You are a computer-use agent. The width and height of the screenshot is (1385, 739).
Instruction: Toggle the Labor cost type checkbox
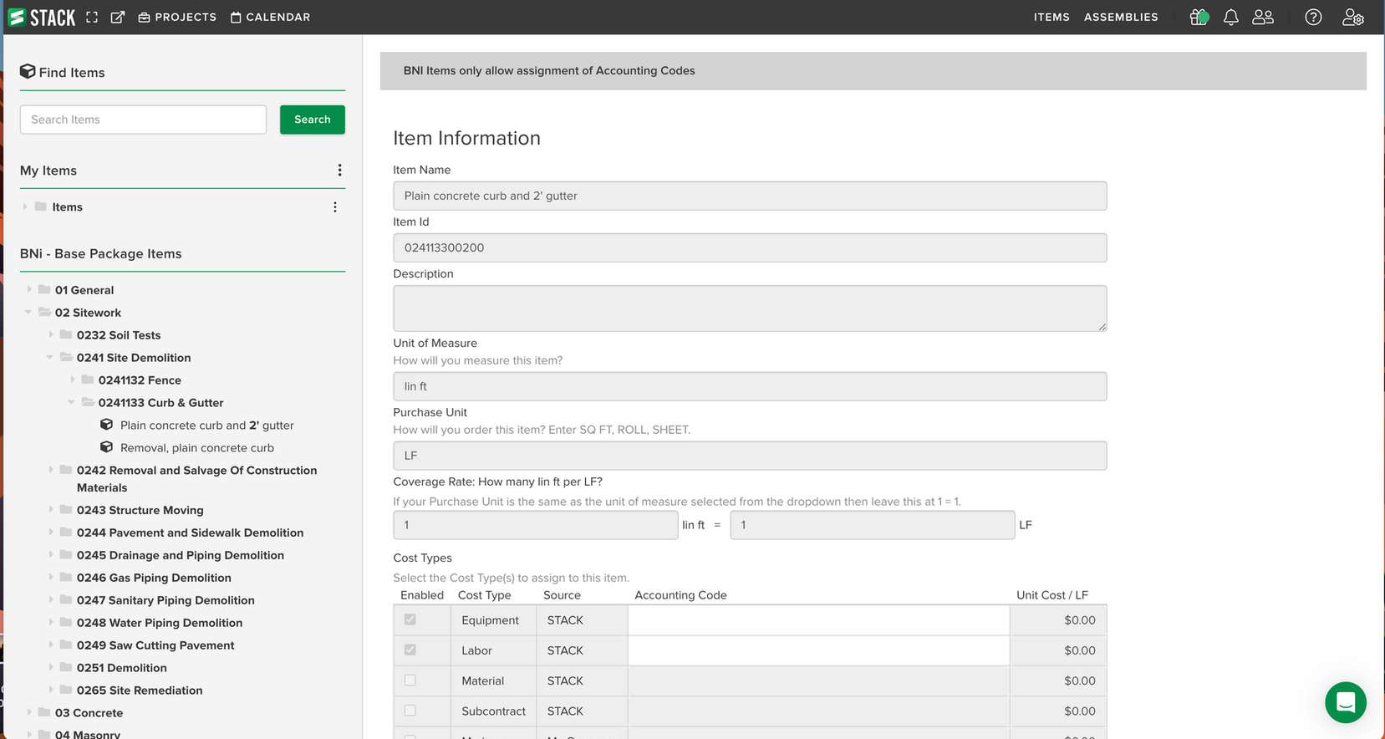point(410,650)
